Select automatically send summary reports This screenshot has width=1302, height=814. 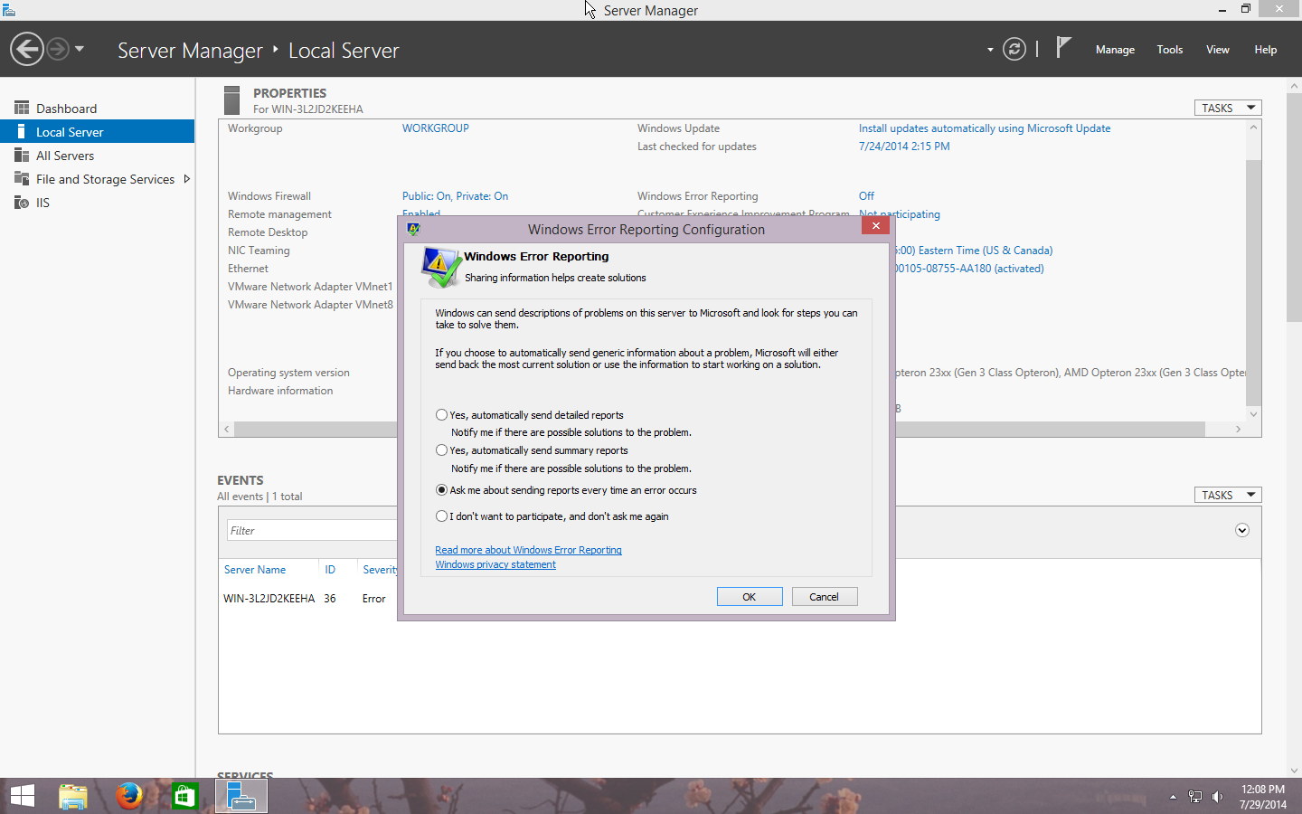click(441, 450)
